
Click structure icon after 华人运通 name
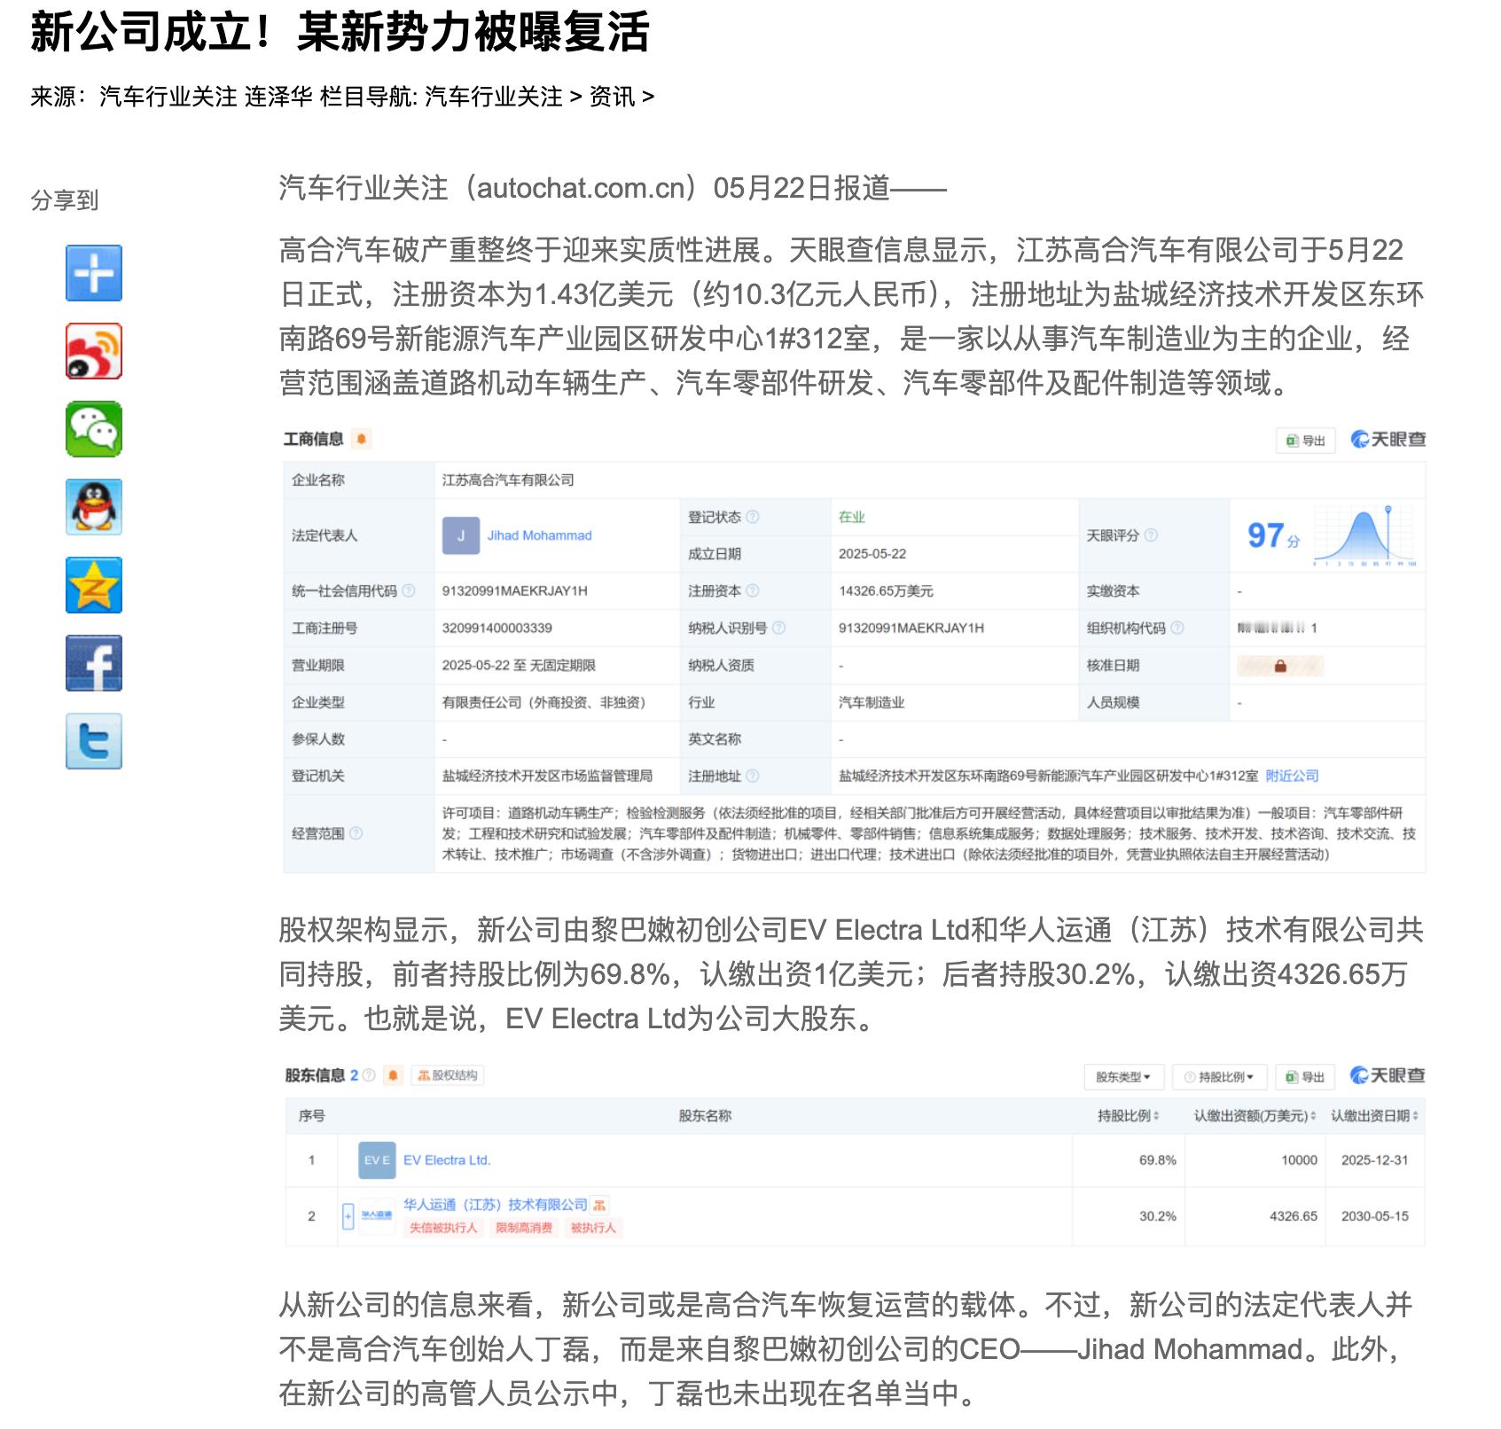point(600,1205)
